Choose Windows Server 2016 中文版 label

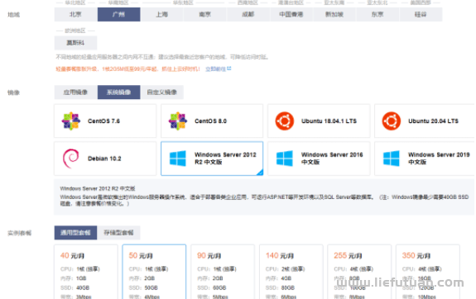click(x=332, y=158)
